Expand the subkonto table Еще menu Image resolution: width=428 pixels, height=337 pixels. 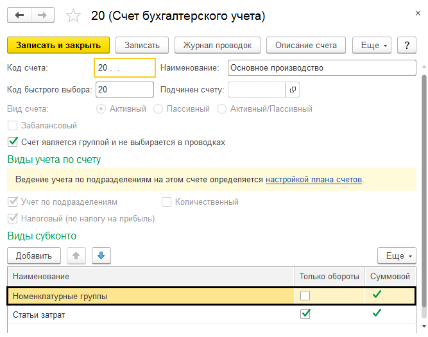(397, 255)
